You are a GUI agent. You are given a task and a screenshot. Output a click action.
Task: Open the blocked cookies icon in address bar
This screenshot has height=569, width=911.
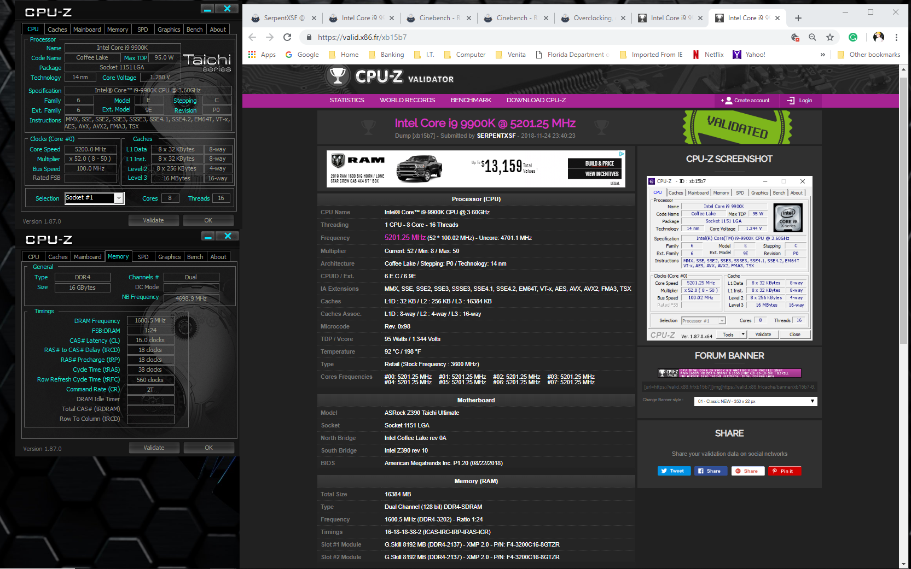click(795, 37)
